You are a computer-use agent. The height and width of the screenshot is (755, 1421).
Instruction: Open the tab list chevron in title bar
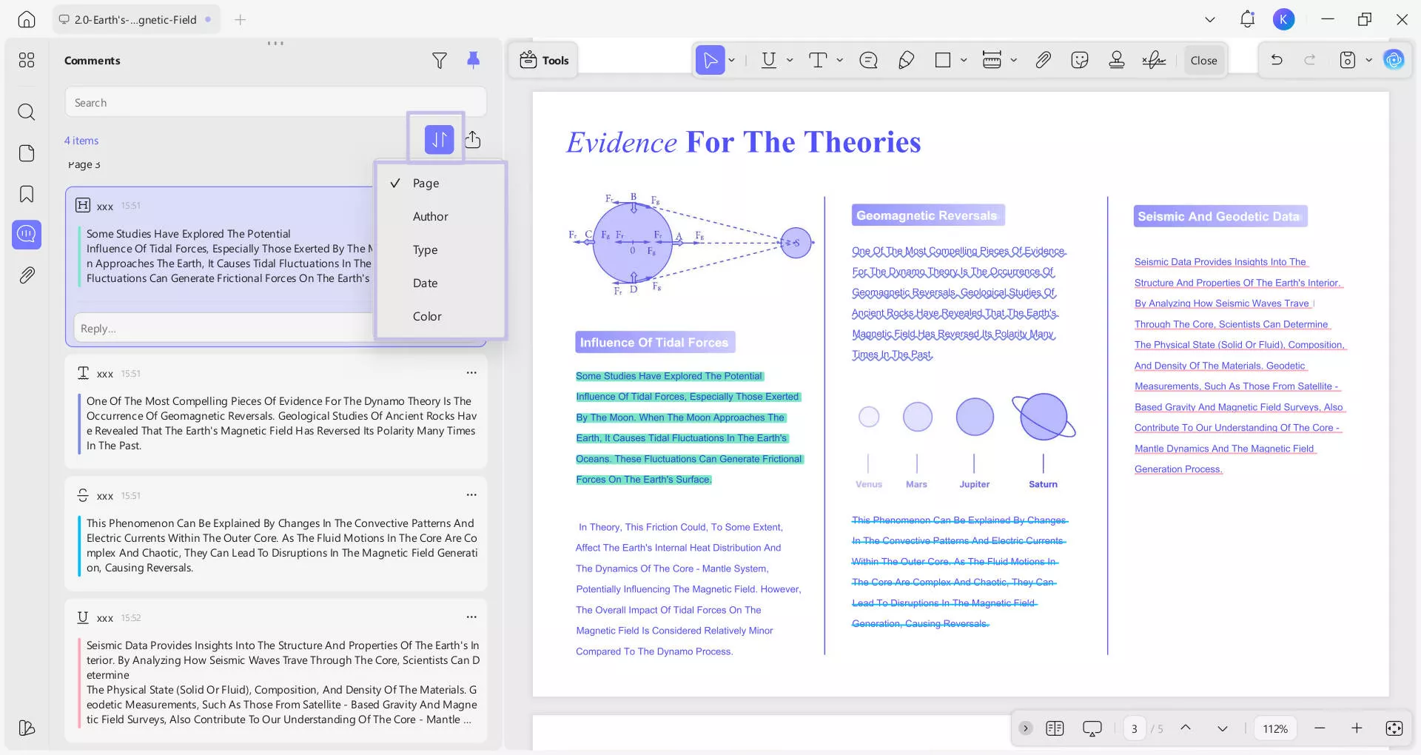1210,20
